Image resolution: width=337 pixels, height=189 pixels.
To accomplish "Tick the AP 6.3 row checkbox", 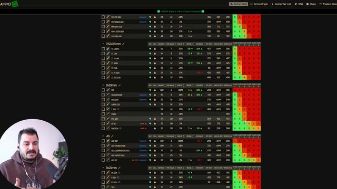I will pyautogui.click(x=103, y=124).
